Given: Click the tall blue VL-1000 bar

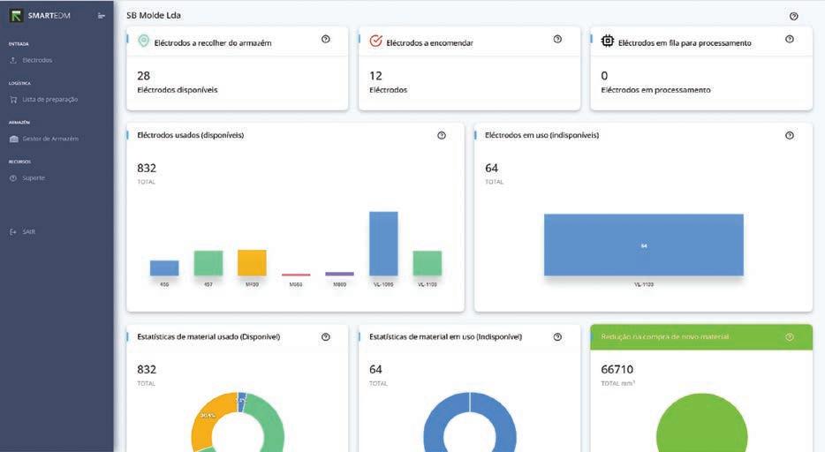Looking at the screenshot, I should coord(383,244).
